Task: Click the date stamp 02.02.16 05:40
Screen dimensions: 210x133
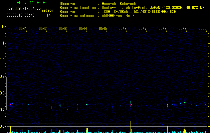Action: 20,15
